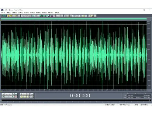Open the 效果(T) effects menu
152x114 pixels.
[x=20, y=13]
